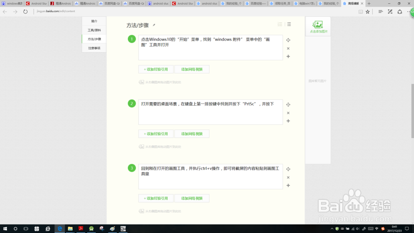The height and width of the screenshot is (233, 414).
Task: Click 添加网络视频 under step 1
Action: 192,70
